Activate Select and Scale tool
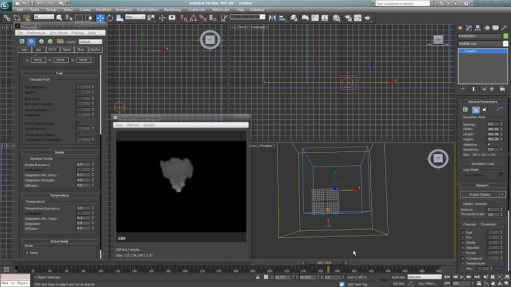Viewport: 511px width, 287px height. (119, 18)
